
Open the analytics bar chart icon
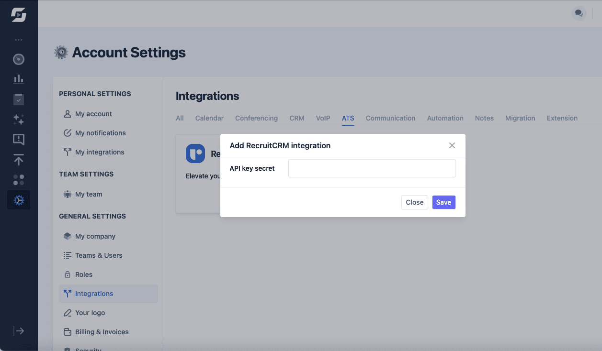[18, 79]
